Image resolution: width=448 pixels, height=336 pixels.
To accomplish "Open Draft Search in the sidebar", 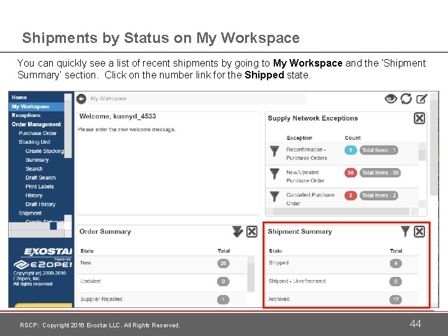I will pyautogui.click(x=40, y=177).
